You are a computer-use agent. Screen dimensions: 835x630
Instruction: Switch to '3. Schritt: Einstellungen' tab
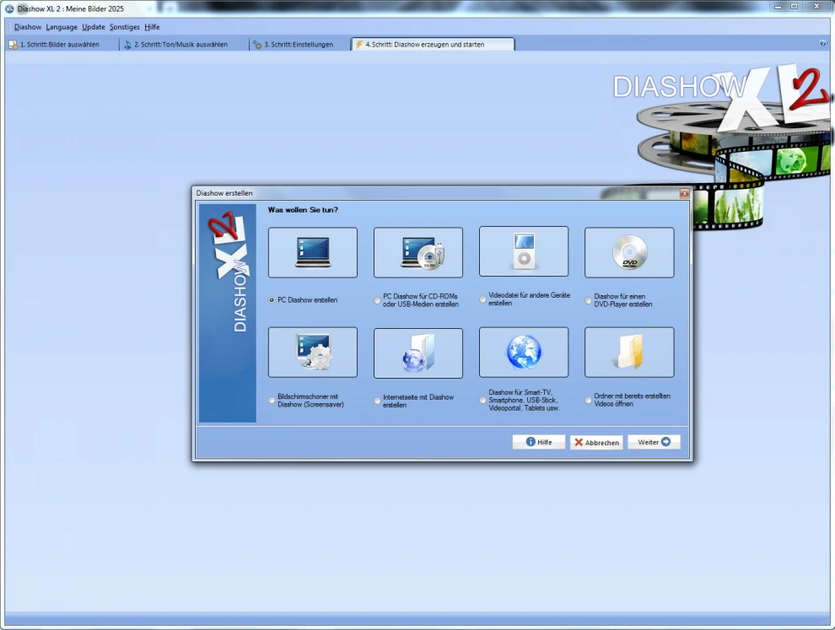coord(299,45)
